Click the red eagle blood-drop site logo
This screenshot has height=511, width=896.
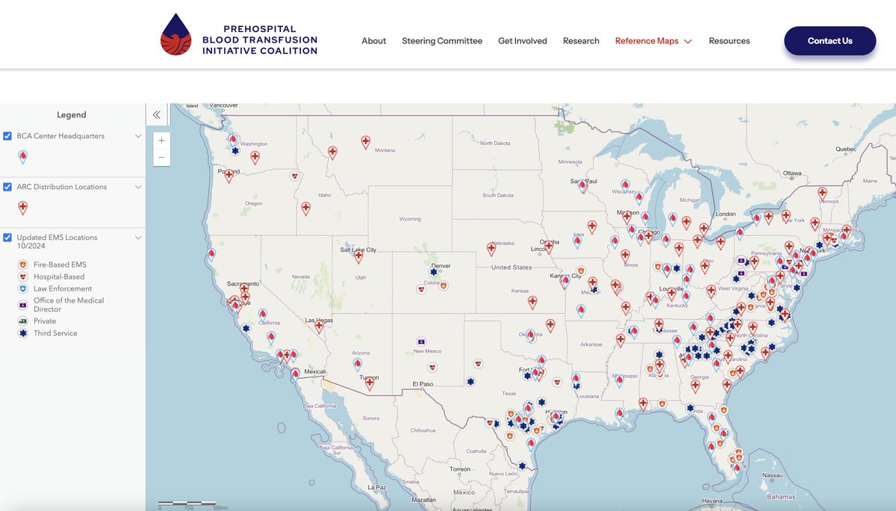(176, 34)
